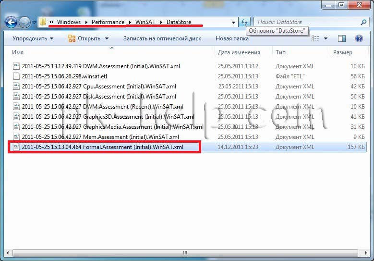Screen dimensions: 374x261
Task: Select Disk.Assessment (Initial).WinSAT.xml
Action: pyautogui.click(x=99, y=97)
